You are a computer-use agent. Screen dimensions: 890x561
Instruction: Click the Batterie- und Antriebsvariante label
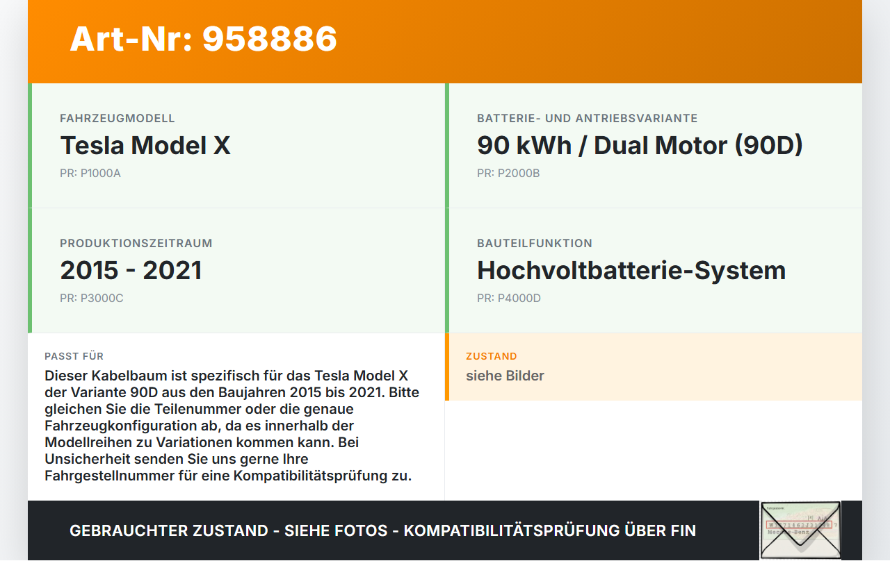[587, 118]
